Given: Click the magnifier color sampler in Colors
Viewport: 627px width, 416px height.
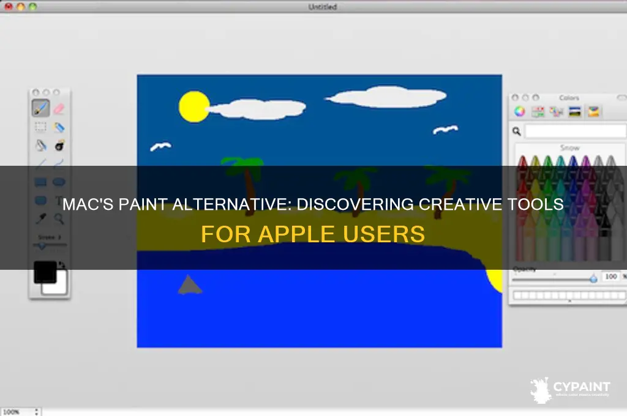Looking at the screenshot, I should click(x=517, y=131).
